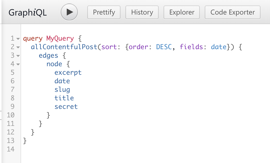Collapse the query MyQuery fold arrow
270x163 pixels.
[x=18, y=39]
